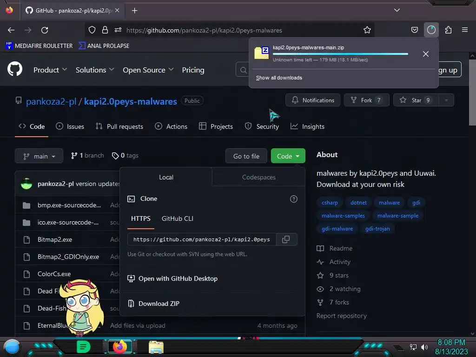
Task: Click the Start orb on taskbar
Action: point(12,347)
